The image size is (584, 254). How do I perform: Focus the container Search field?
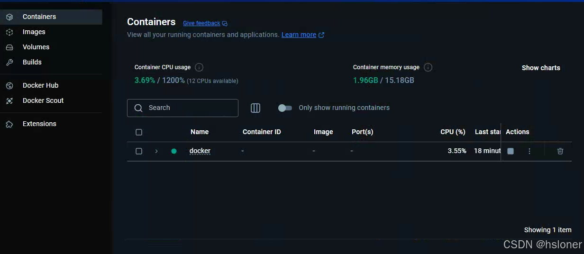coord(182,108)
